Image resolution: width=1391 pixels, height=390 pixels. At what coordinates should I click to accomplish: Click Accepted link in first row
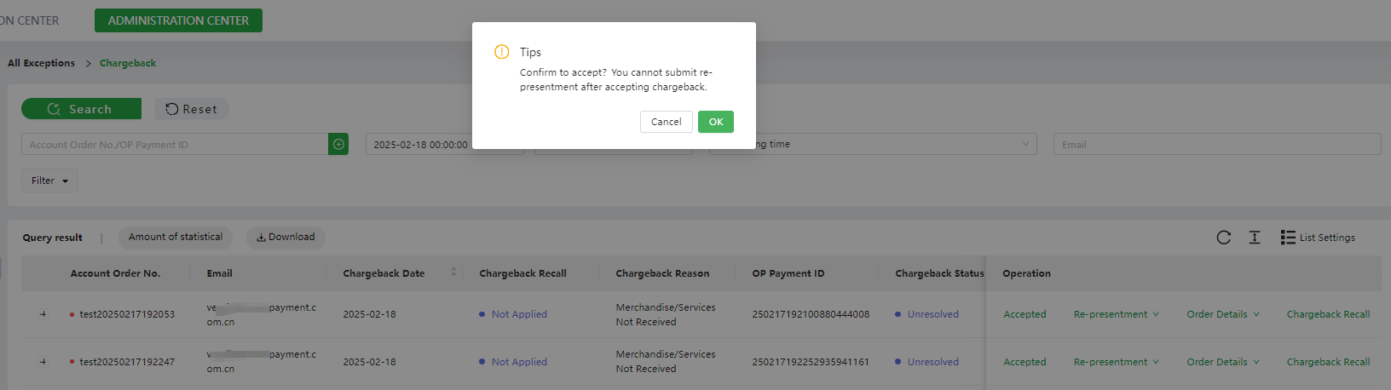coord(1024,314)
